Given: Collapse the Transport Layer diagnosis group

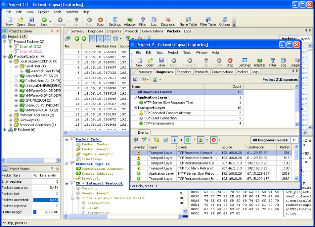Looking at the screenshot, I should 135,108.
